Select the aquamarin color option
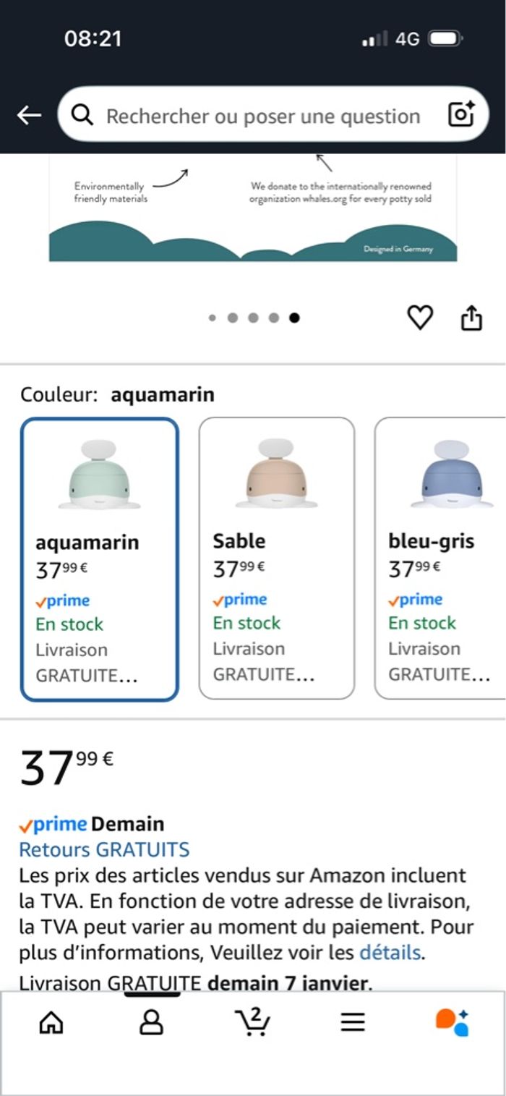The width and height of the screenshot is (506, 1096). pyautogui.click(x=100, y=559)
